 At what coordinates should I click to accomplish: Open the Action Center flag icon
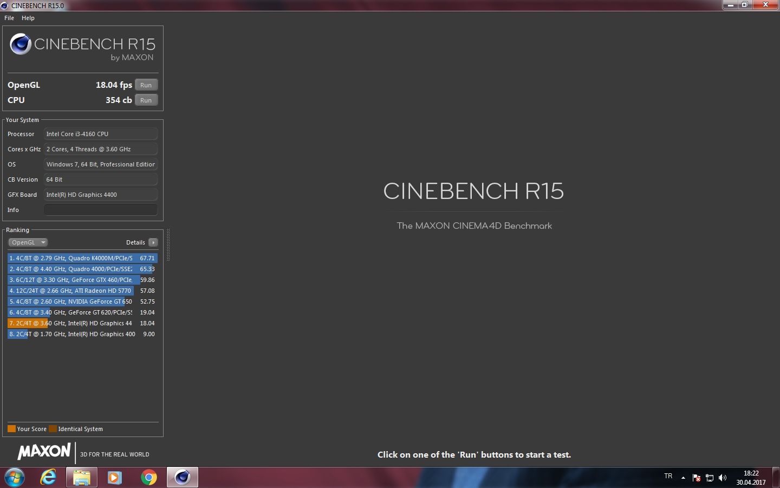click(x=697, y=478)
